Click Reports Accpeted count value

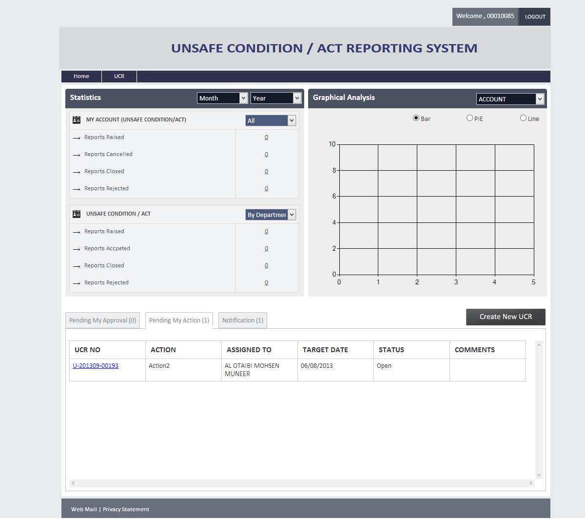266,249
